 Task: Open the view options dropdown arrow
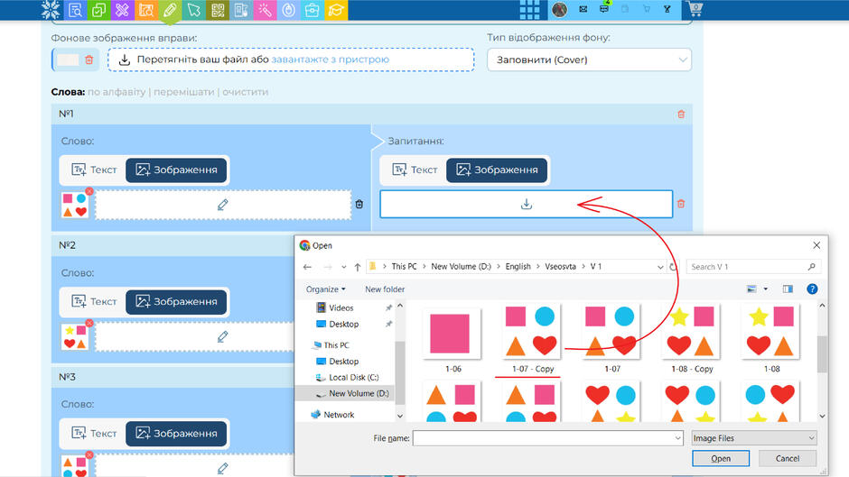pyautogui.click(x=766, y=289)
